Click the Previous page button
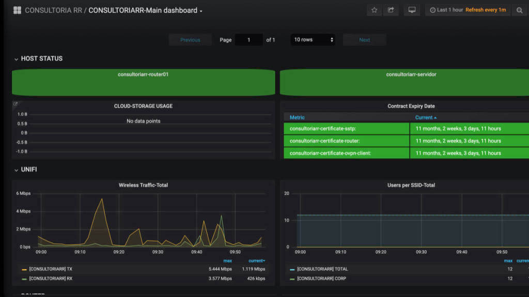529x297 pixels. [x=190, y=40]
